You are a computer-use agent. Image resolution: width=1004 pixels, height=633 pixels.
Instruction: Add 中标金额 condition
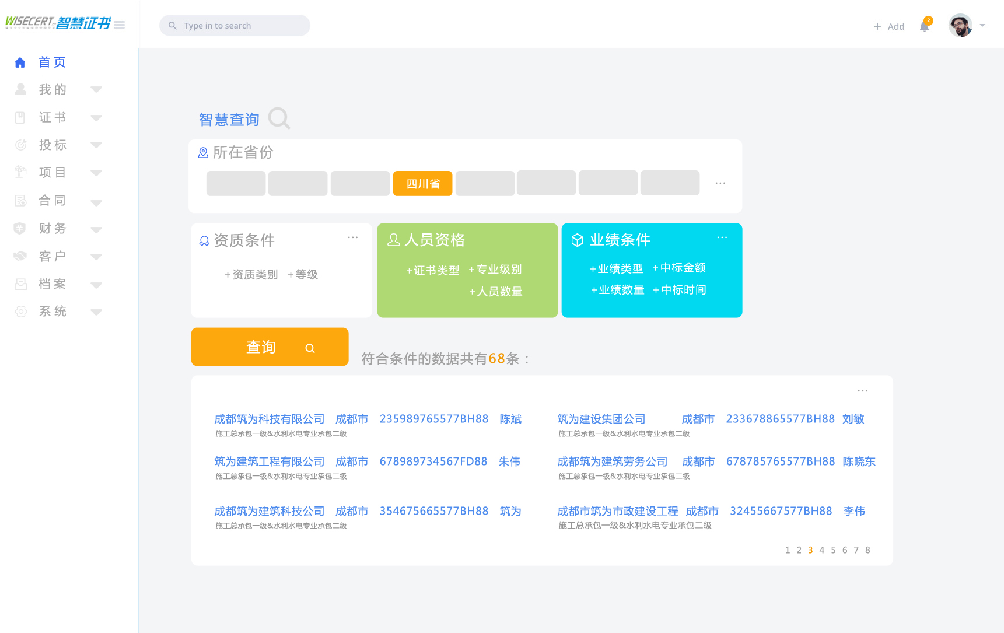point(679,268)
